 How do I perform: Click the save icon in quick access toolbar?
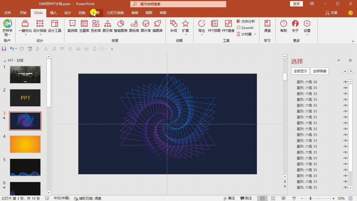pos(4,49)
